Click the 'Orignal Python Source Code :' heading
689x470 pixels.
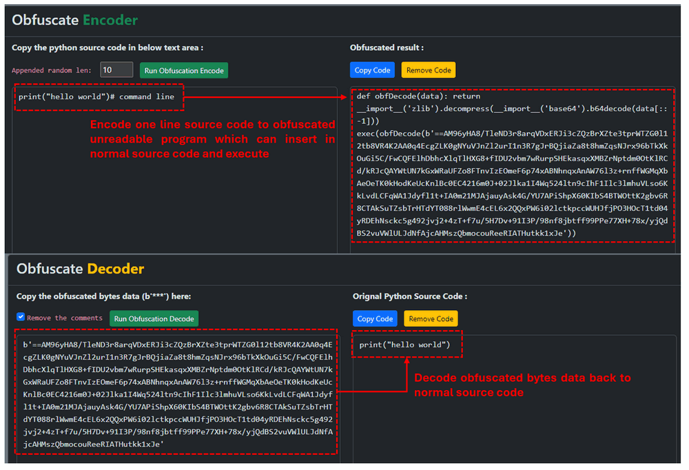[x=410, y=296]
